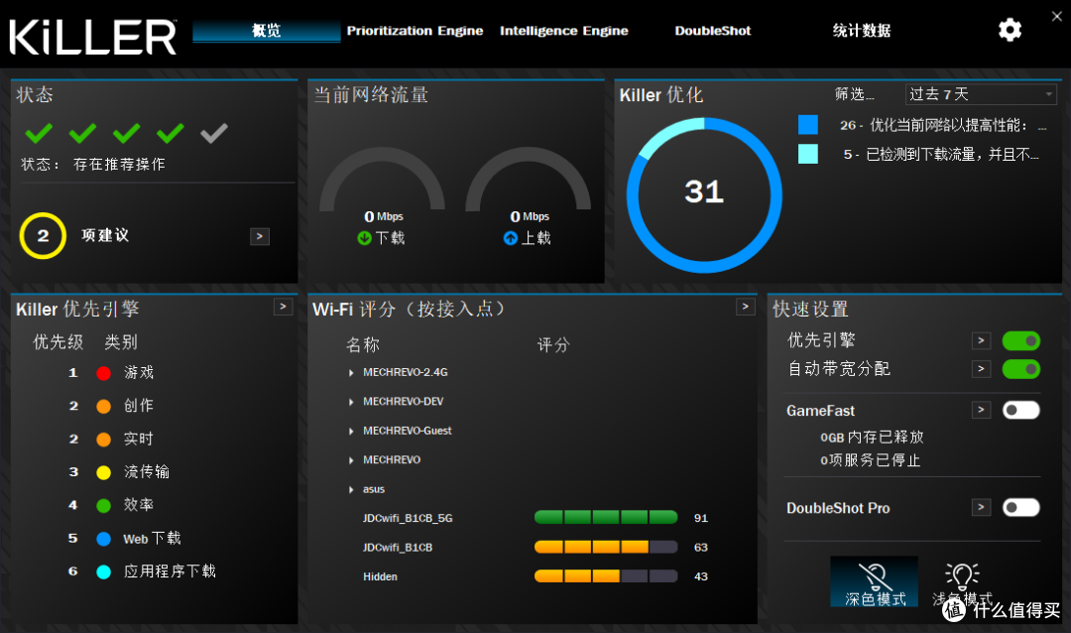Viewport: 1071px width, 633px height.
Task: Click the yellow circle with 2 recommendations
Action: (x=43, y=236)
